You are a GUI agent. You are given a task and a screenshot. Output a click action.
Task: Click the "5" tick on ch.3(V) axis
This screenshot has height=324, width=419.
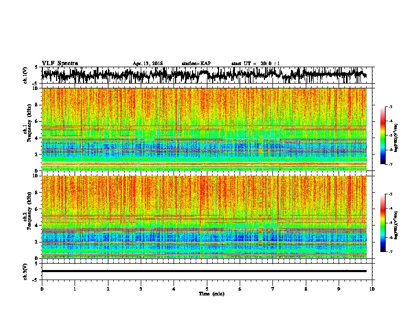click(37, 264)
